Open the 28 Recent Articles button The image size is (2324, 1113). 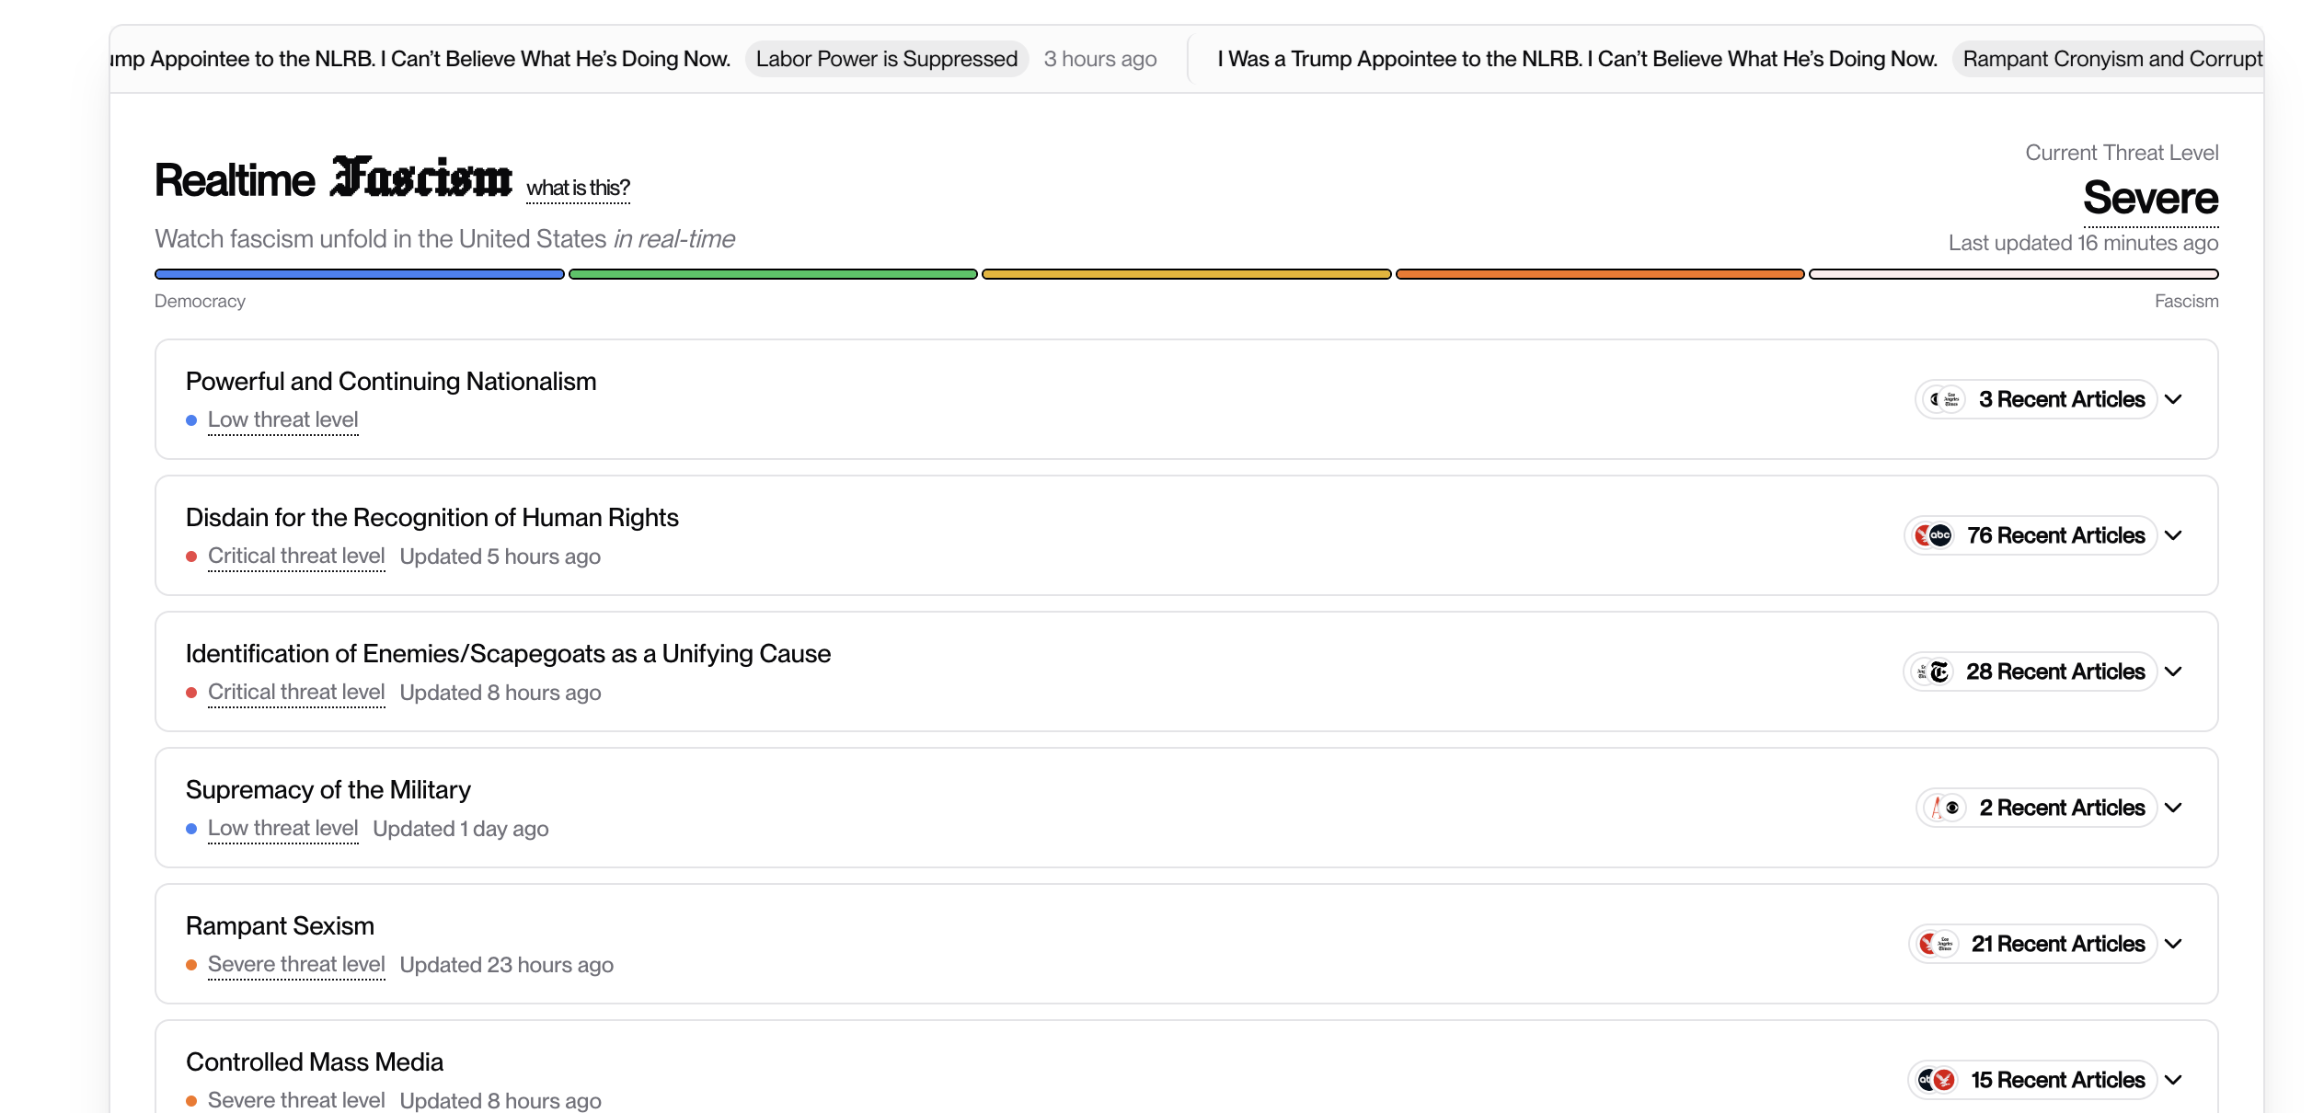click(2054, 671)
